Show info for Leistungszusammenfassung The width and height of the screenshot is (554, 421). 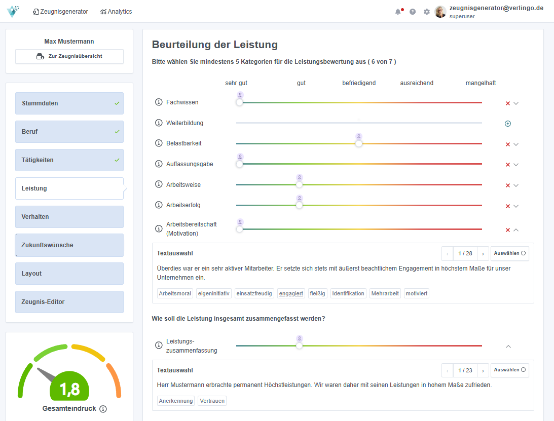(x=159, y=345)
